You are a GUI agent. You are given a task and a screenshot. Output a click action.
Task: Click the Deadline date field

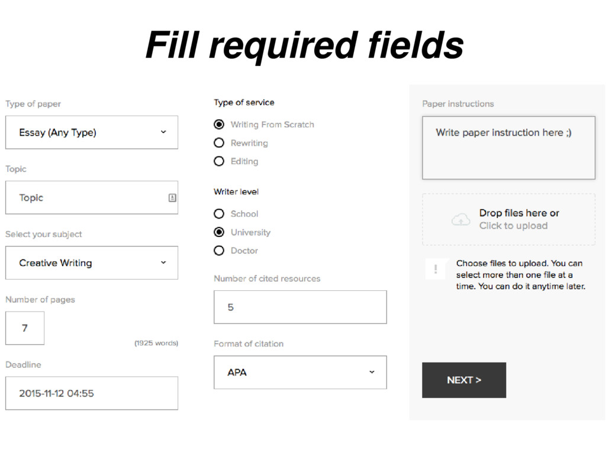coord(92,393)
